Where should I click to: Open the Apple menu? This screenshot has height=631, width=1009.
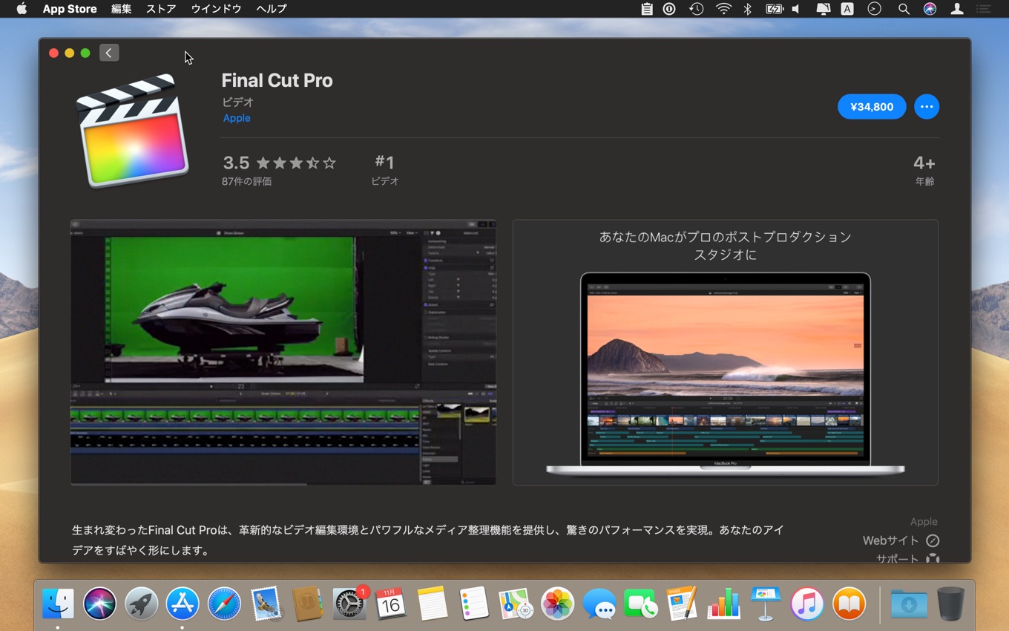point(22,9)
